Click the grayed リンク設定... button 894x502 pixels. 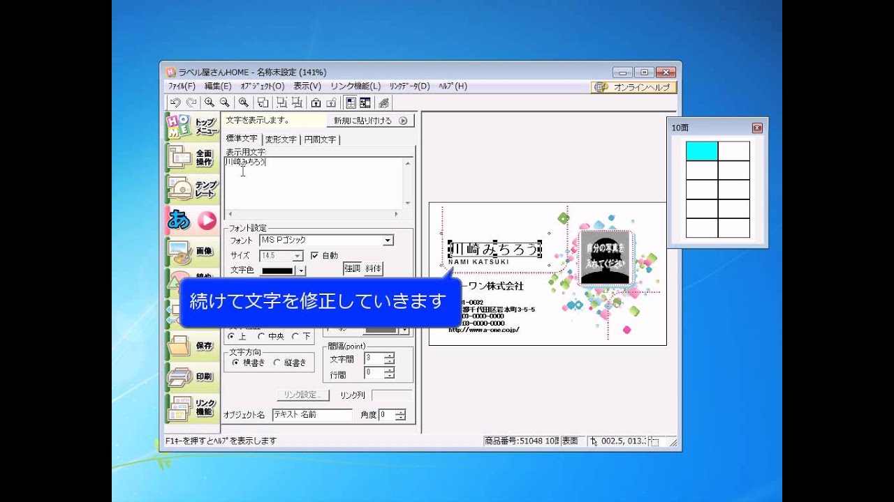[x=302, y=395]
